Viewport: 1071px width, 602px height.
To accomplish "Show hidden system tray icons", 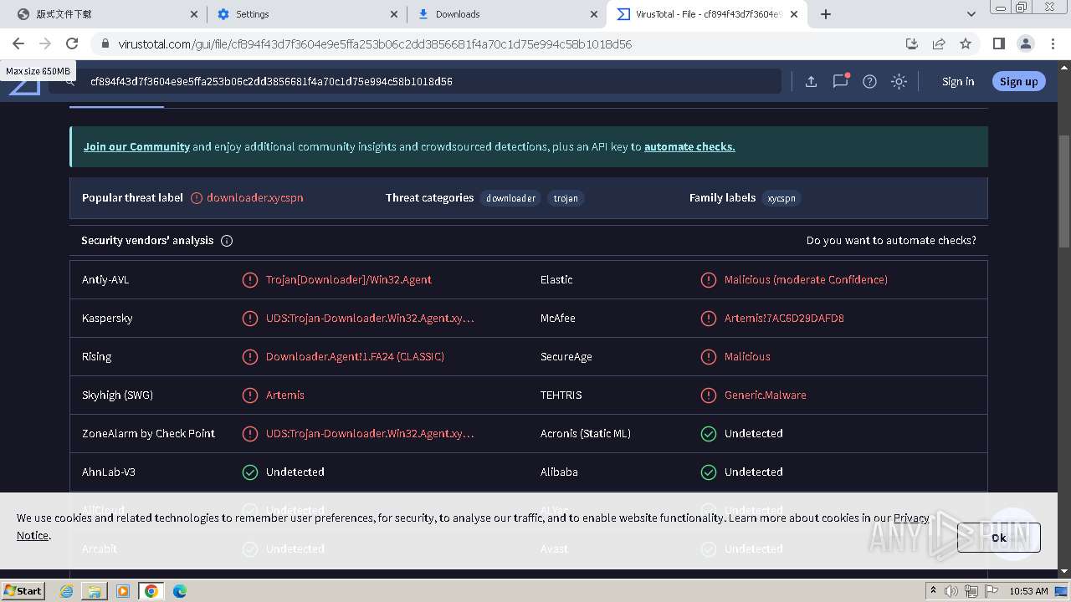I will [934, 590].
